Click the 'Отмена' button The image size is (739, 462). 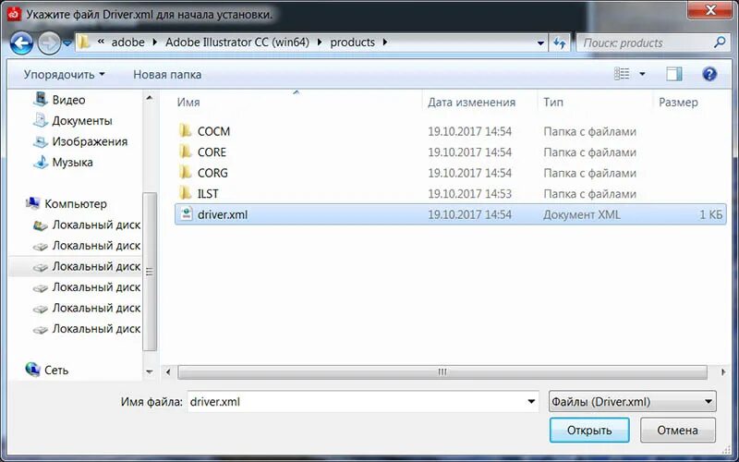click(677, 430)
